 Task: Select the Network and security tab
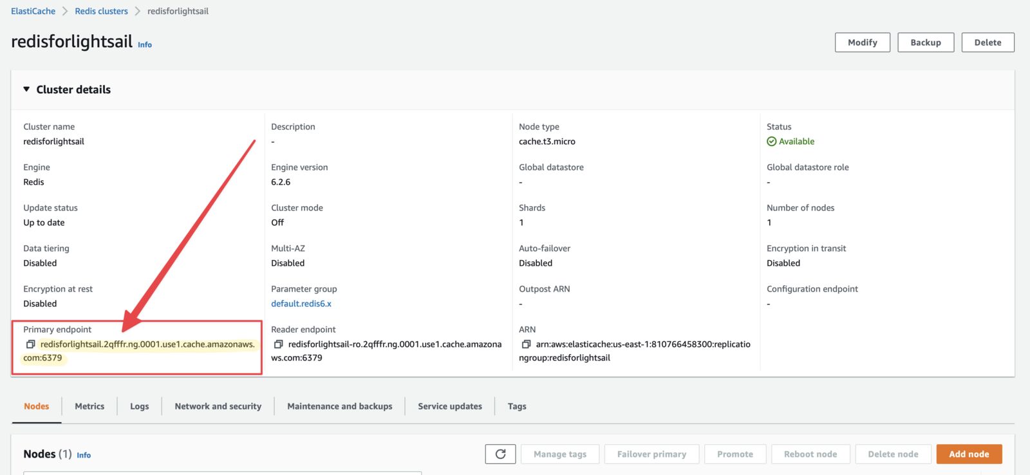pyautogui.click(x=218, y=406)
